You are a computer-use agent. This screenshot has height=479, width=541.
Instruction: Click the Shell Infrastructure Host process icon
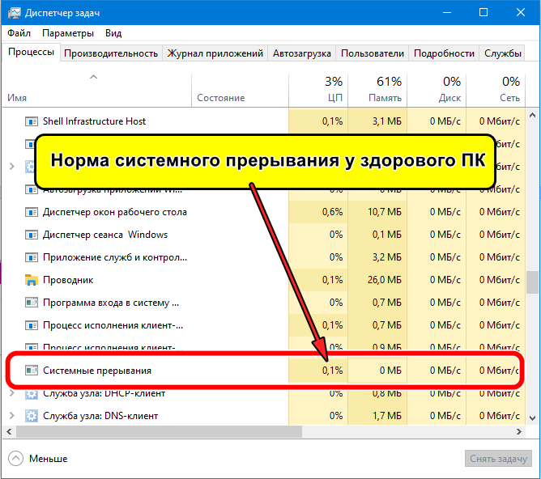[32, 121]
